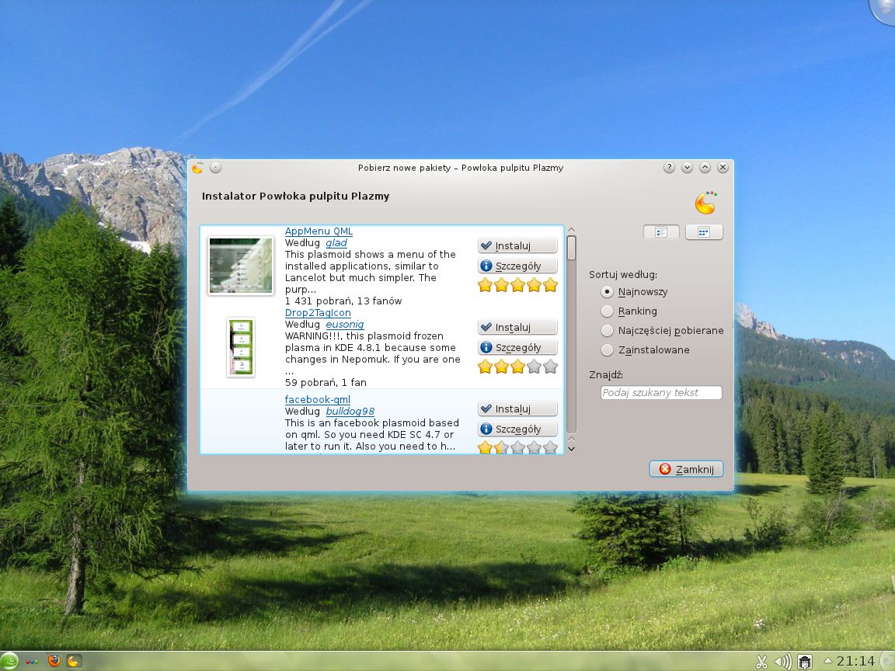Open author link glad
Viewport: 895px width, 671px height.
(x=336, y=243)
